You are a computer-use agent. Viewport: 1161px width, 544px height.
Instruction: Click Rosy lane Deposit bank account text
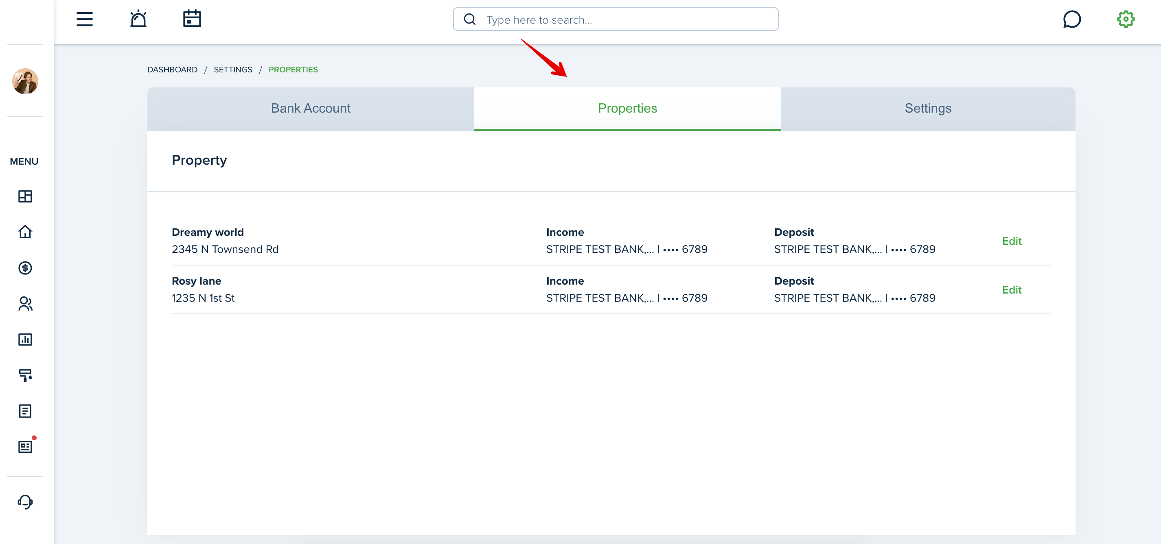tap(854, 298)
